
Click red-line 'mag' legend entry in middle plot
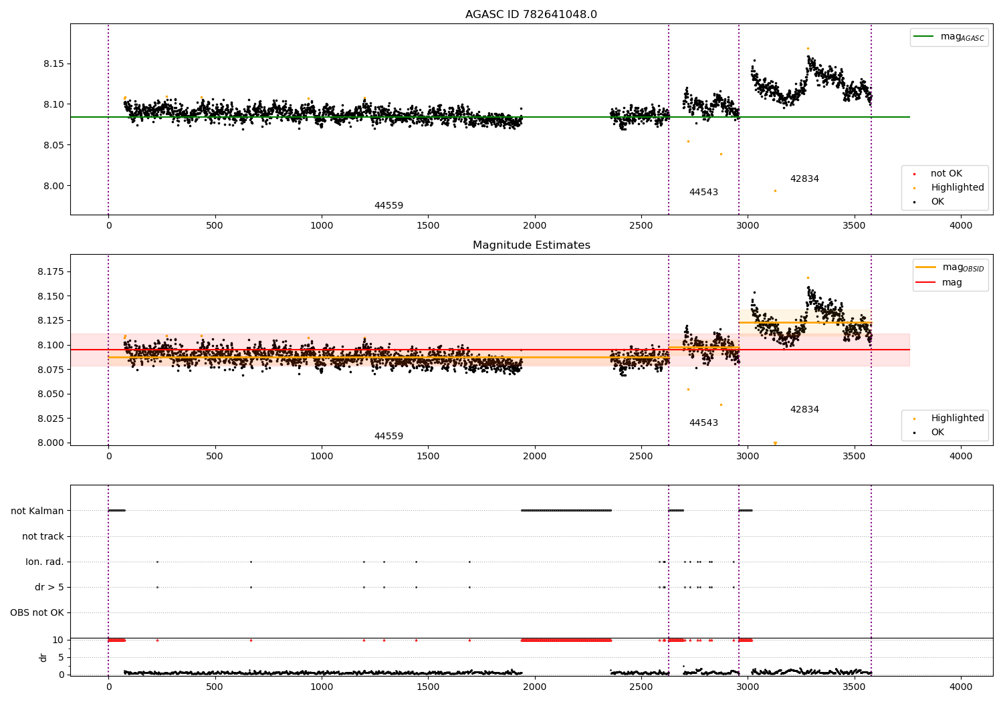(x=939, y=283)
